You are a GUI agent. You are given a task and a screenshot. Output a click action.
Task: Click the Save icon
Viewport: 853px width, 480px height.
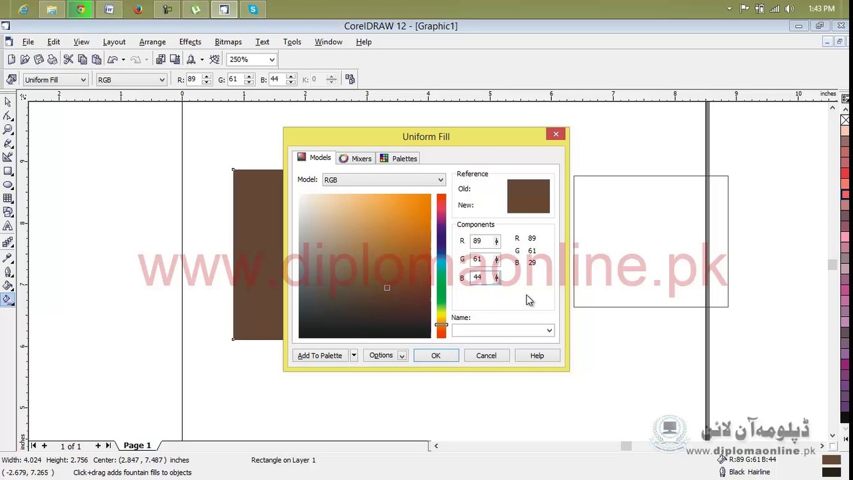point(39,59)
